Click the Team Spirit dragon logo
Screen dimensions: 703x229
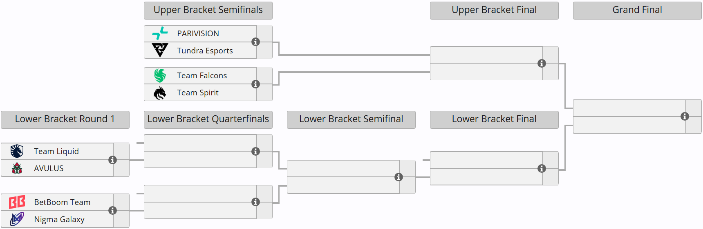coord(160,93)
